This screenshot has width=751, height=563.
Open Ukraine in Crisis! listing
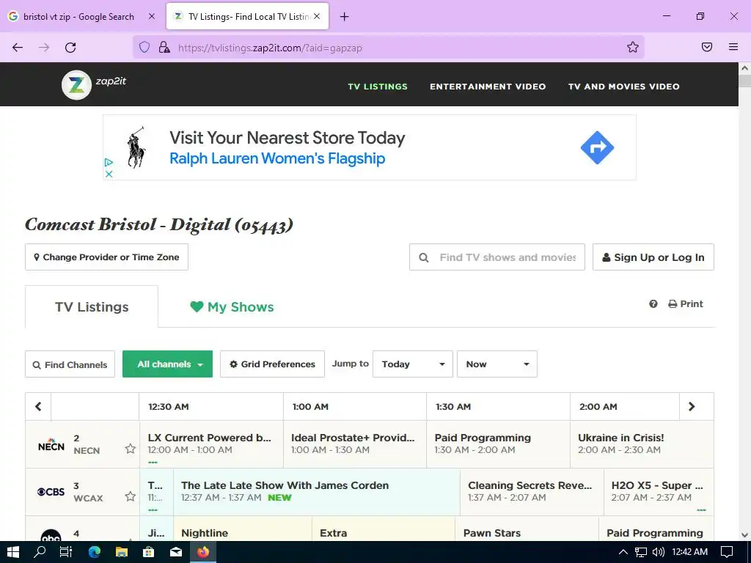coord(642,444)
